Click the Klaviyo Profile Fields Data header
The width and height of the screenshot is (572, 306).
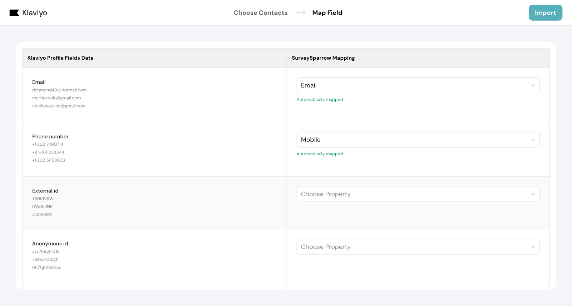60,58
